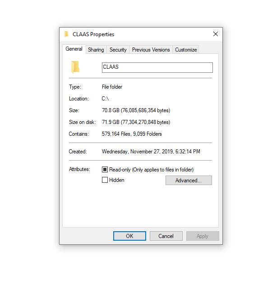Click the Size value text
Viewport: 272px width, 295px height.
point(136,110)
